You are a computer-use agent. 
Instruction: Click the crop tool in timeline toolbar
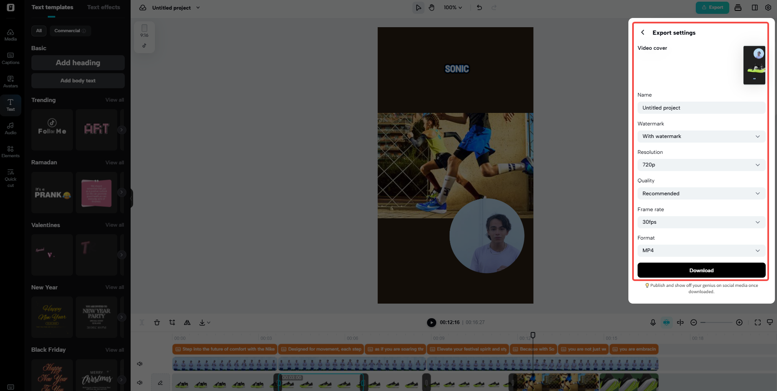pos(172,322)
